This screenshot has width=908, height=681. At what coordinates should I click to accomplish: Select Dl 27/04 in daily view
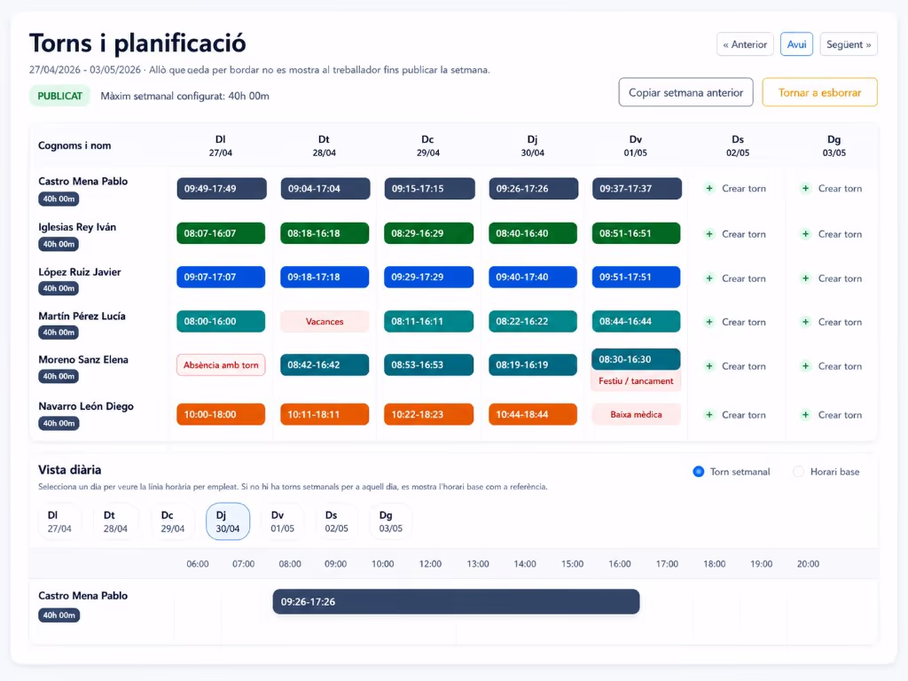coord(59,521)
